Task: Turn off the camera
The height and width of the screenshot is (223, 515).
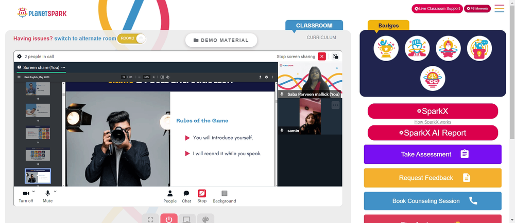Action: tap(26, 196)
